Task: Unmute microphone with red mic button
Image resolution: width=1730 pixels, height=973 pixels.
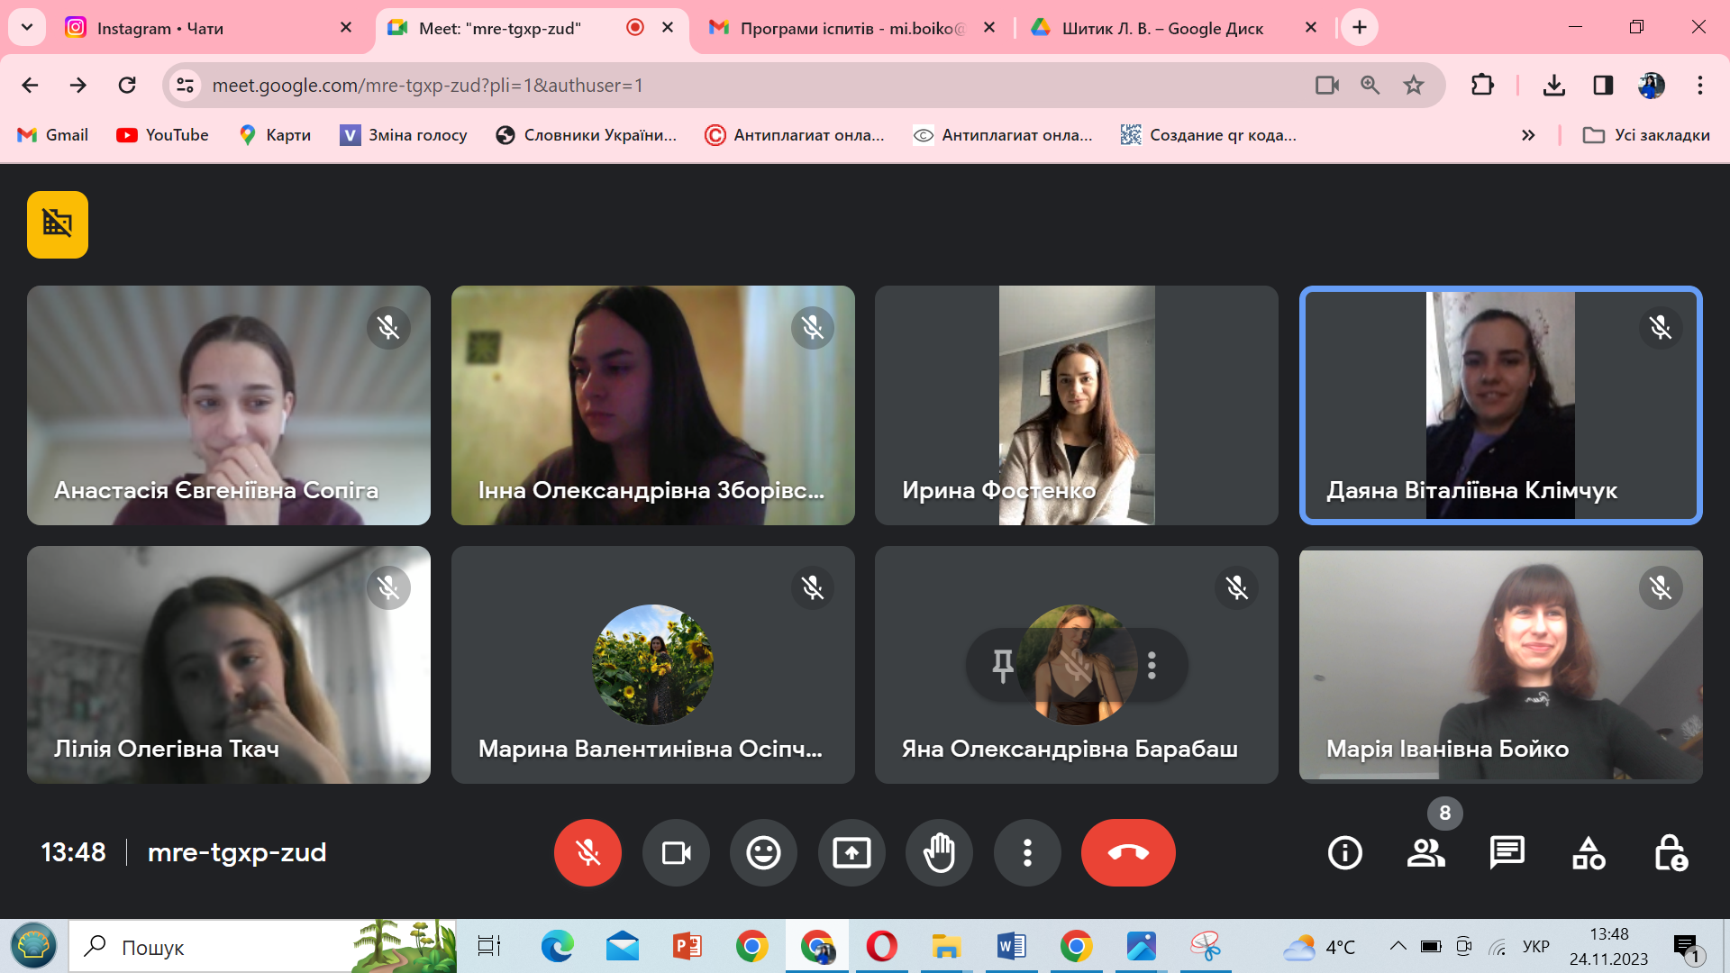Action: click(587, 852)
